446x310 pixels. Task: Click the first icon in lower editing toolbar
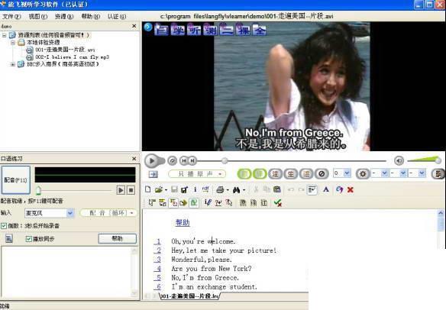152,203
